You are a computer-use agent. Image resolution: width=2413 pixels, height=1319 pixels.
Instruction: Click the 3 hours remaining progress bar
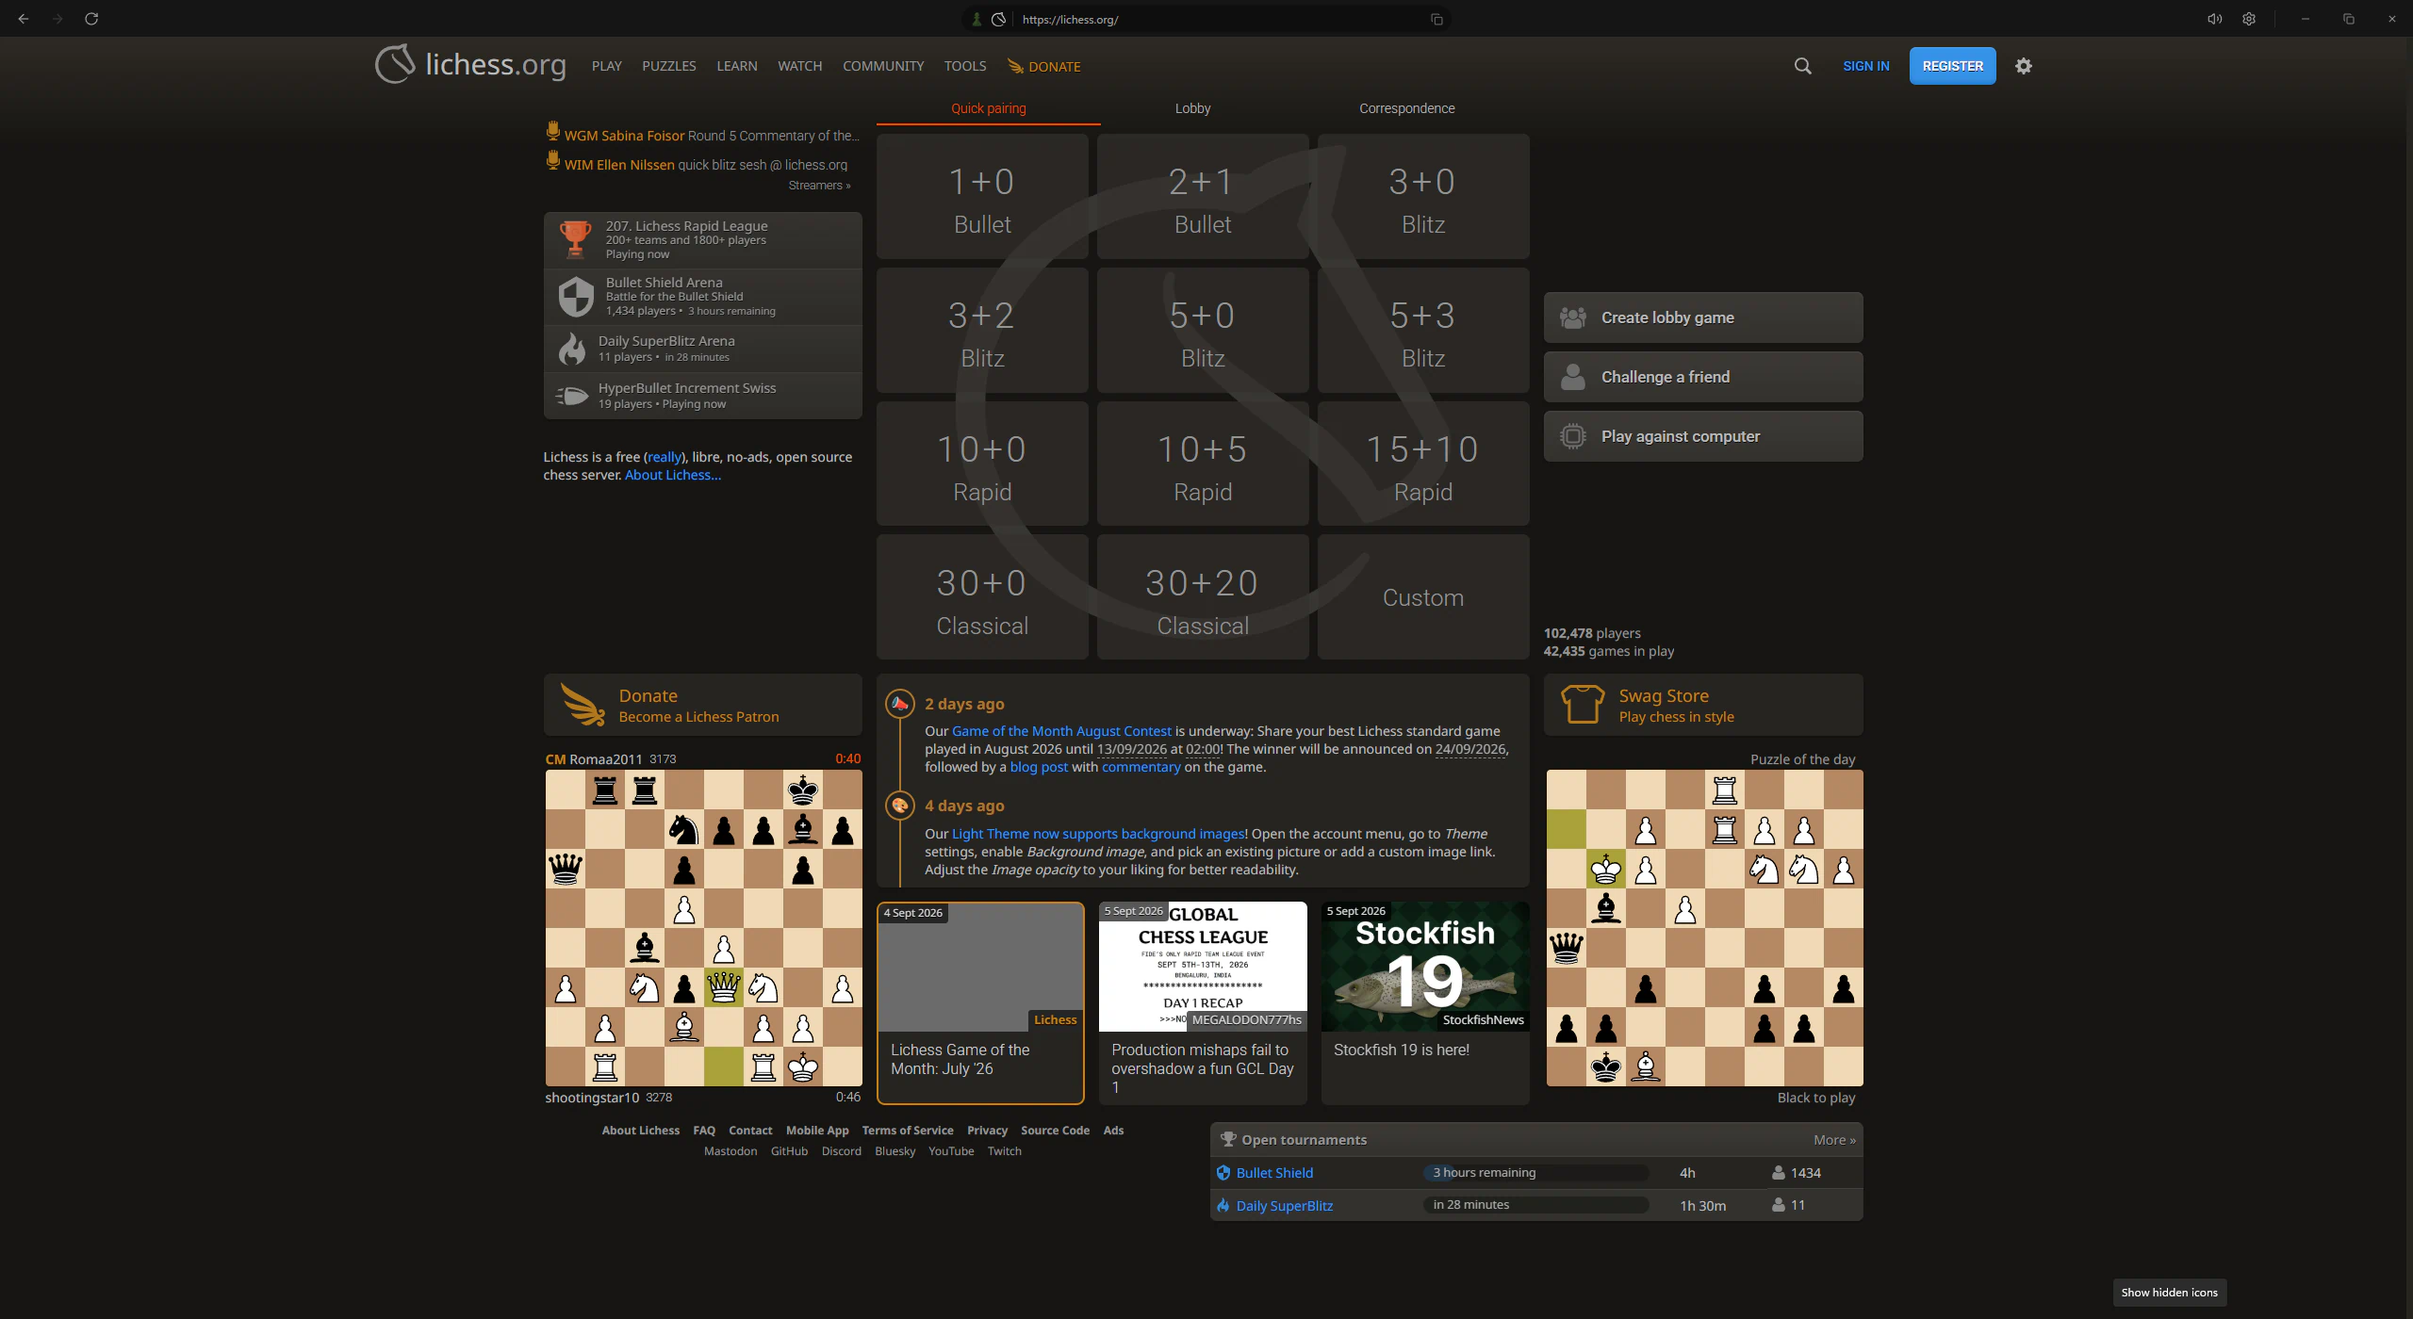1535,1173
